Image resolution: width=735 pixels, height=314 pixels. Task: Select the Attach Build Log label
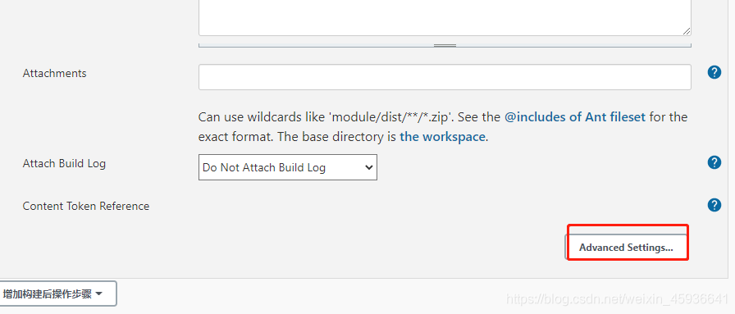coord(64,164)
